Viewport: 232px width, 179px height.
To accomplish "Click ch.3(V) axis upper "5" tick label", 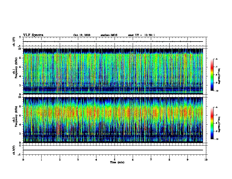I will pos(20,146).
